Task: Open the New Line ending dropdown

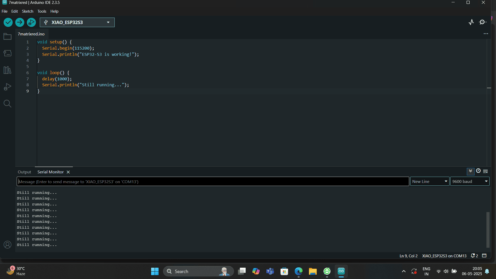Action: [430, 182]
